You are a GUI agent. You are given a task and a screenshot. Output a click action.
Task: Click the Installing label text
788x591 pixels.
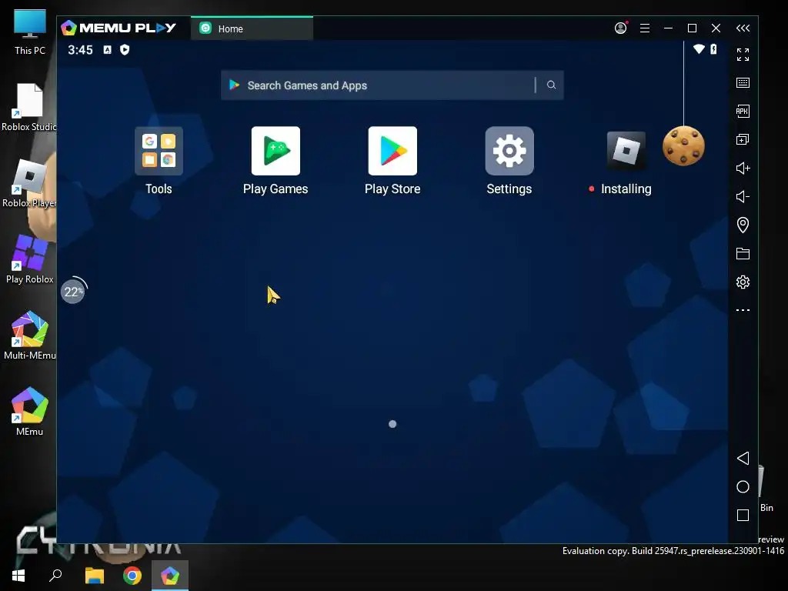click(x=626, y=189)
